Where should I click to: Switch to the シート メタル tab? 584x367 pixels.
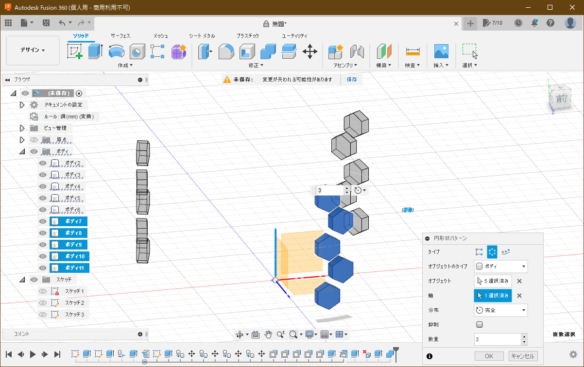click(x=202, y=36)
